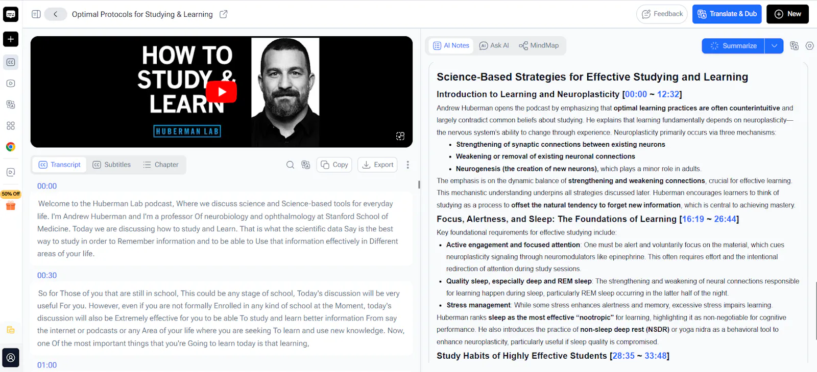817x372 pixels.
Task: Click the title 'Optimal Protocols for Studying & Learning'
Action: (x=142, y=14)
